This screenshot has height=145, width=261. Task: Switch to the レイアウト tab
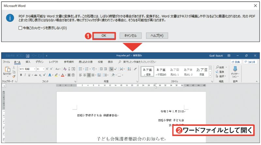(x=54, y=62)
